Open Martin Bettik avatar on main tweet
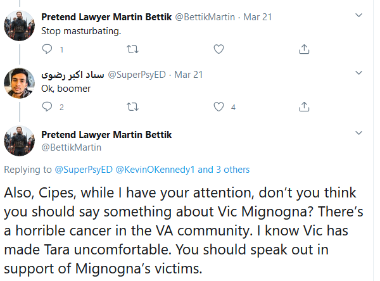This screenshot has height=281, width=380. (x=20, y=140)
